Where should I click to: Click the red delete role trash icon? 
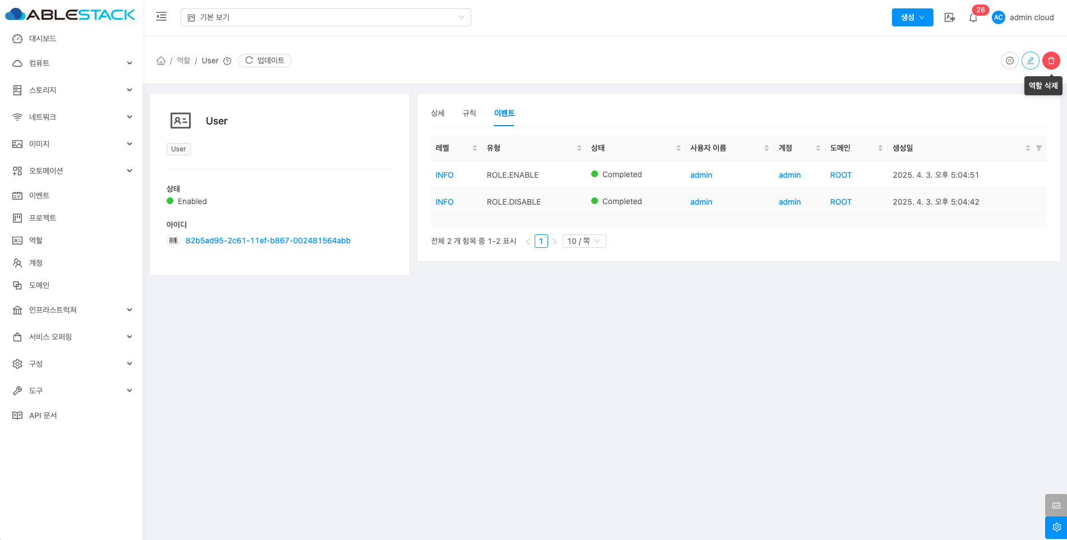tap(1051, 61)
